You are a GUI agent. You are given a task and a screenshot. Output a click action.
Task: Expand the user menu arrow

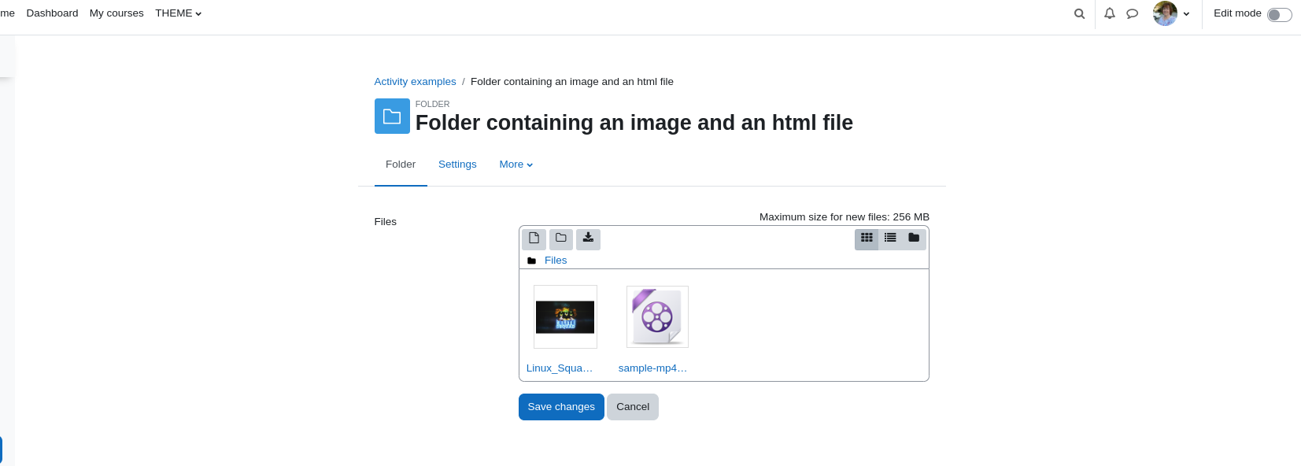click(x=1186, y=14)
